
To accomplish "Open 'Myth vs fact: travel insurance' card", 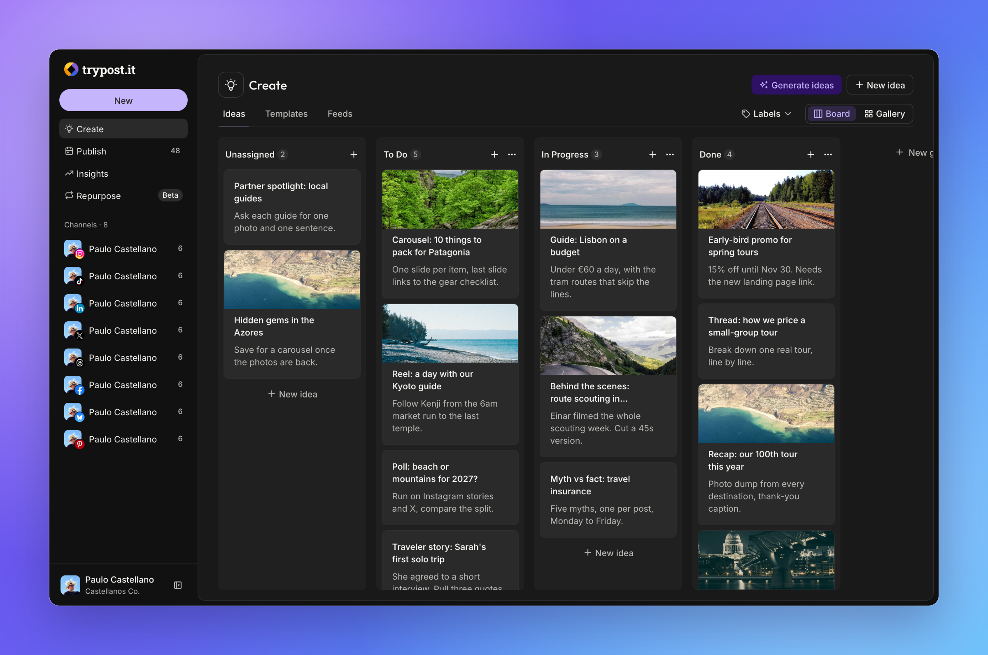I will tap(608, 500).
